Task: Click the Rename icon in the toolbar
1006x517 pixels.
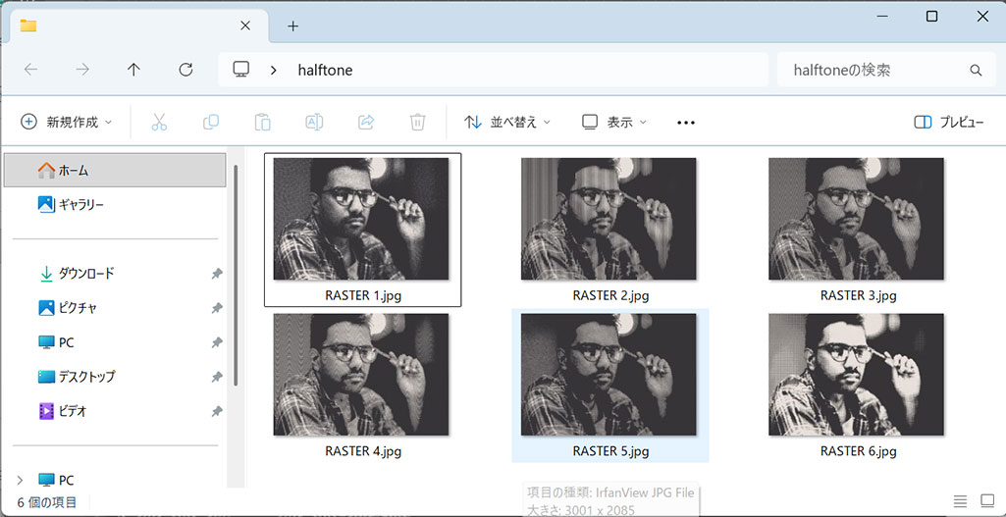Action: [x=314, y=122]
